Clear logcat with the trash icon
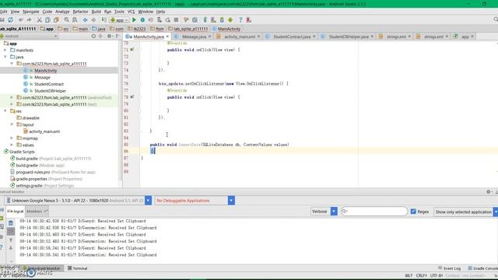Screen dimensions: 498x280 11,223
